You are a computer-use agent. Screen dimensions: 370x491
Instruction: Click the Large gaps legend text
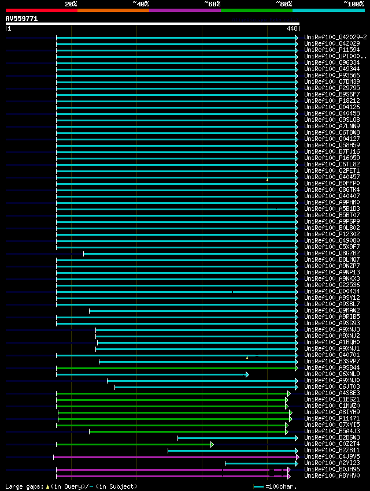coord(71,486)
